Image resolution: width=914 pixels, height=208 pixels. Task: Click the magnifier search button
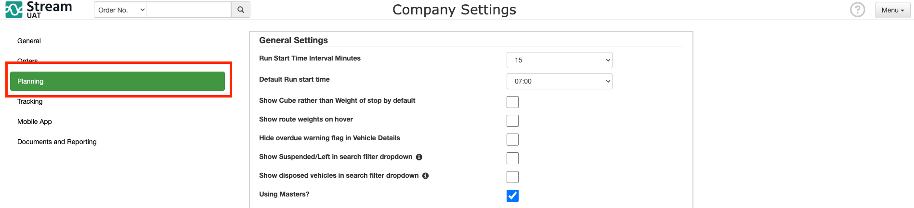241,10
